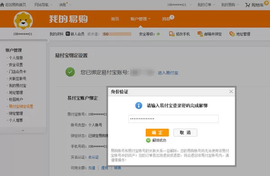Image resolution: width=270 pixels, height=176 pixels.
Task: Click the V0 新人会员 badge icon
Action: [67, 34]
